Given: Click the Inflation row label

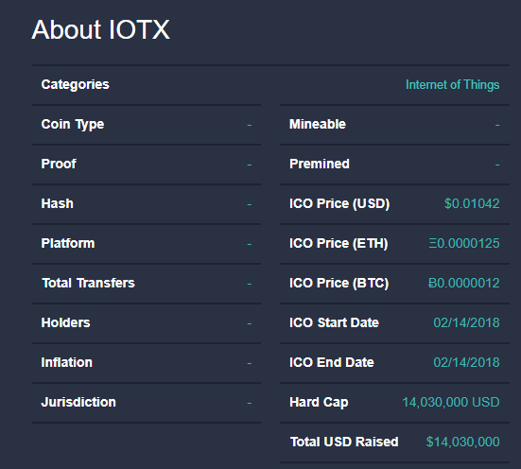Looking at the screenshot, I should [x=67, y=362].
